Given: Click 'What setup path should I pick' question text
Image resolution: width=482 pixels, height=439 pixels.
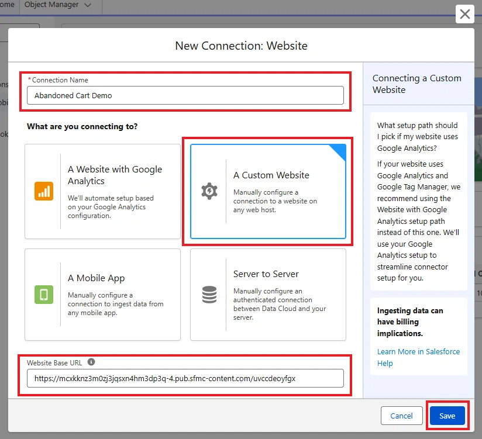Looking at the screenshot, I should (x=418, y=137).
